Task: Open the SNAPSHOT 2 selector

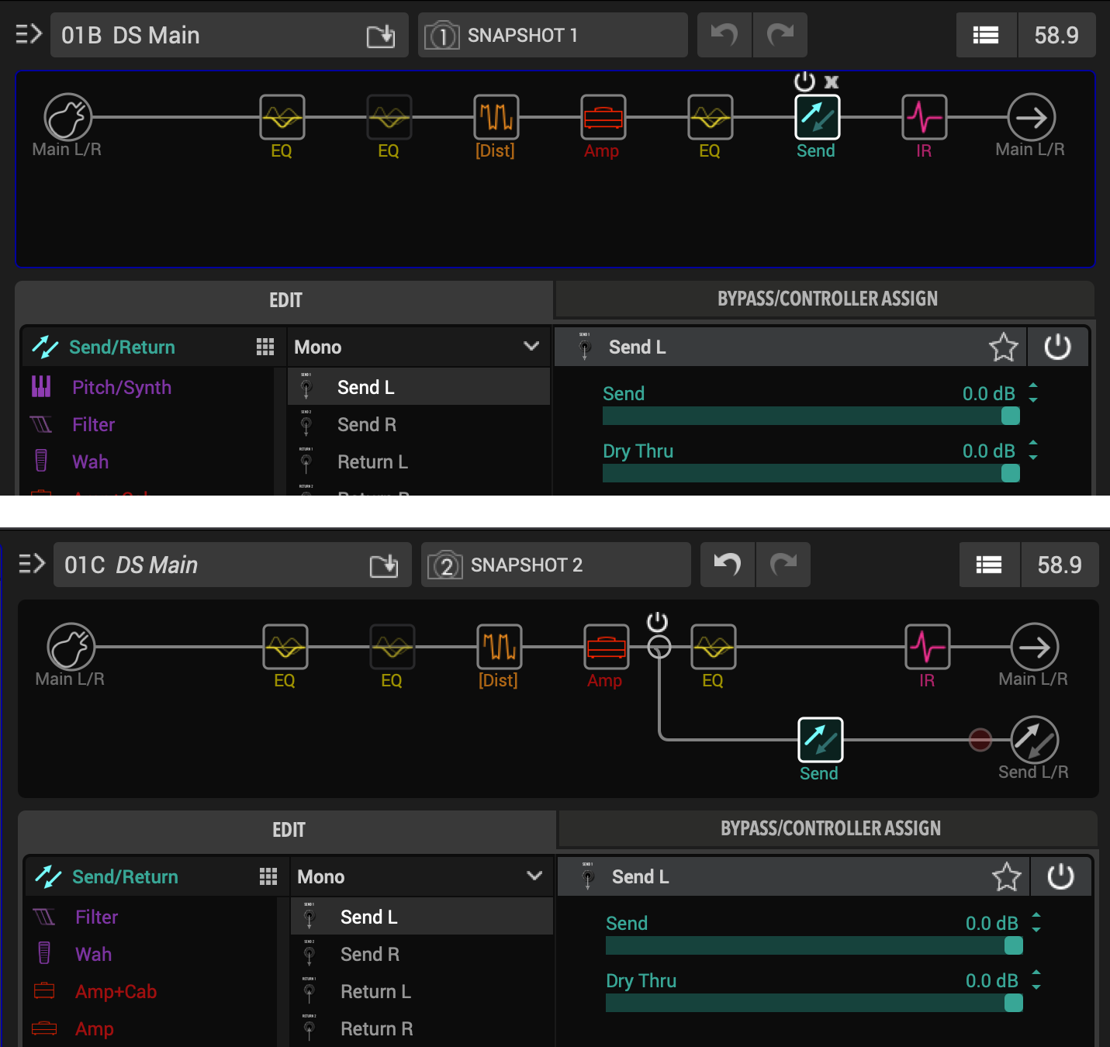Action: tap(556, 565)
